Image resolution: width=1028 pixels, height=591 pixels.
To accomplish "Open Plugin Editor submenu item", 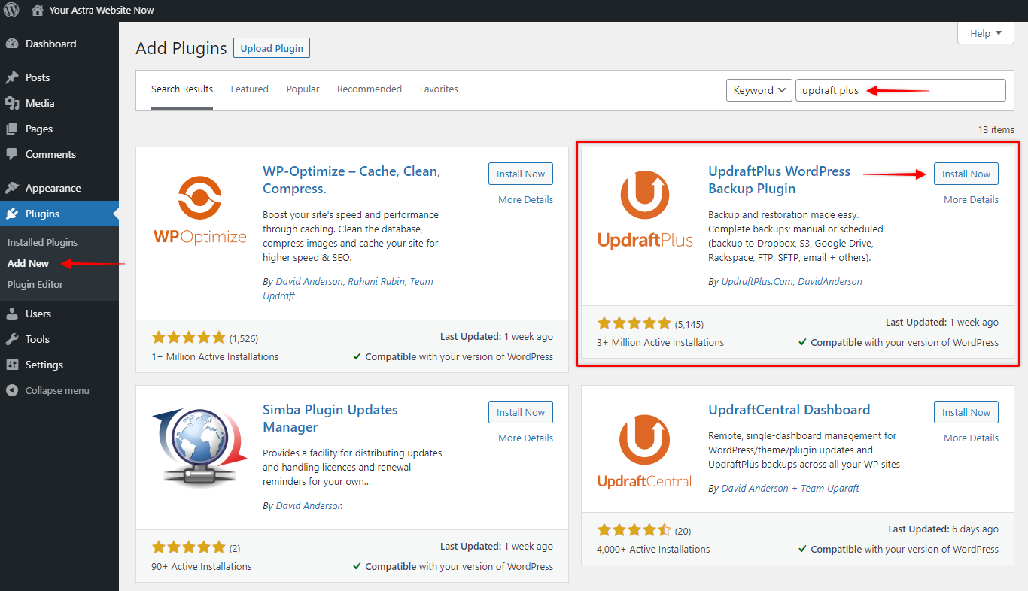I will coord(35,284).
